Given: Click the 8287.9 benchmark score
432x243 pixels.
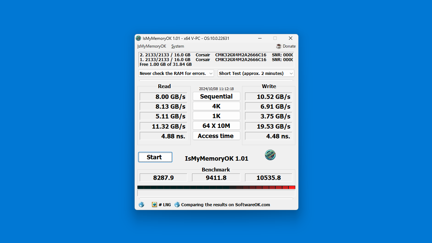Looking at the screenshot, I should point(163,178).
